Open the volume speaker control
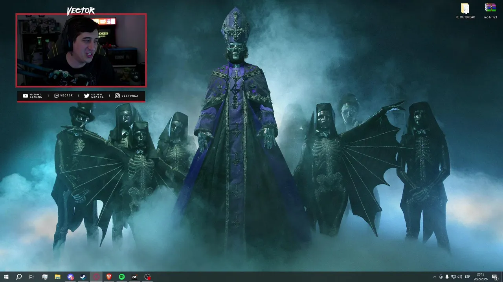Viewport: 503px width, 282px height. 460,277
